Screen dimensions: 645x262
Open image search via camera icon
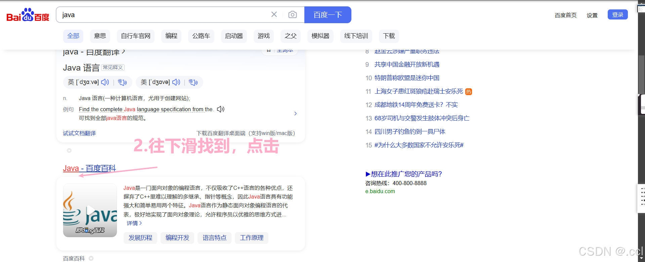(x=293, y=14)
